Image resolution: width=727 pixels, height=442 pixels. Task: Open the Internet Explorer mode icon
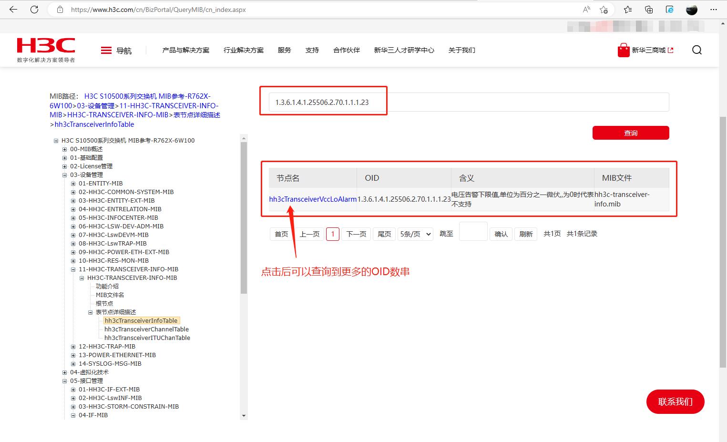(670, 10)
